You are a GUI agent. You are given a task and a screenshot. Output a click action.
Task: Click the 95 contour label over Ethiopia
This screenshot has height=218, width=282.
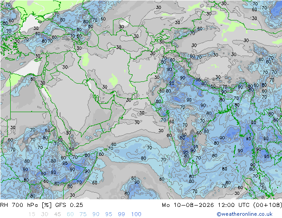(65, 163)
